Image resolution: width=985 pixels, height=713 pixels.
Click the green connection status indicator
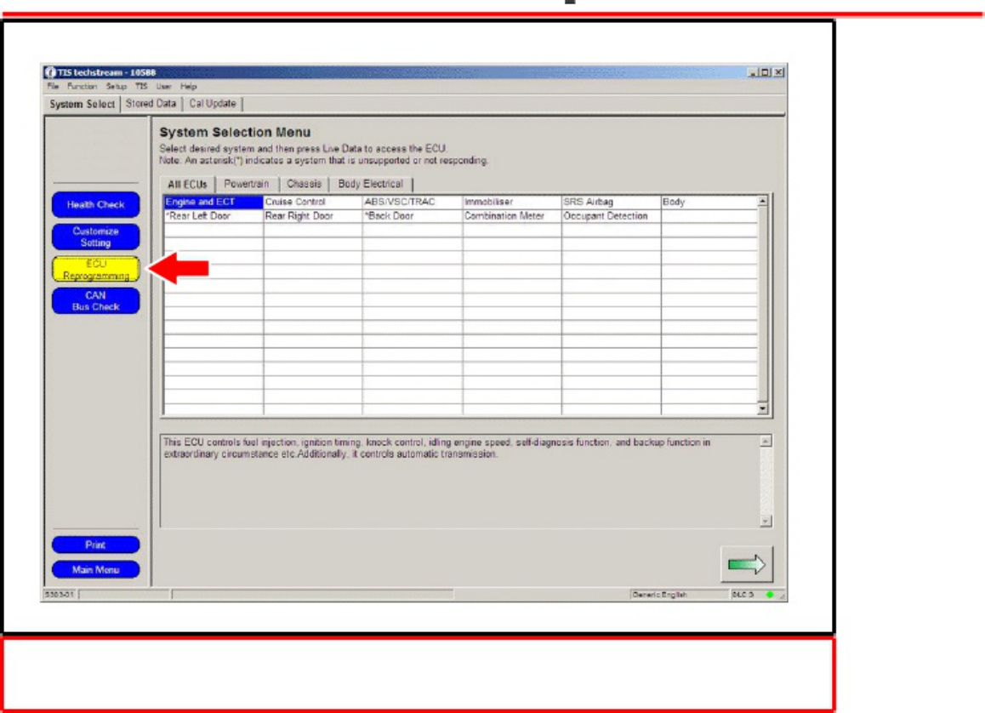click(770, 594)
